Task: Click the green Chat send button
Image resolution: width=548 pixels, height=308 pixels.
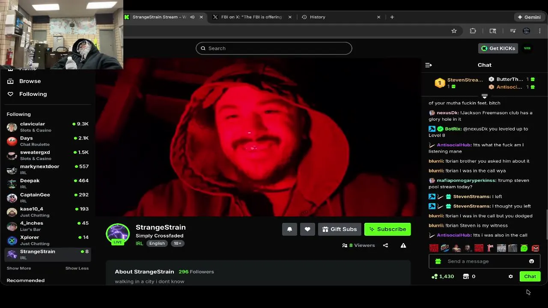Action: coord(530,276)
